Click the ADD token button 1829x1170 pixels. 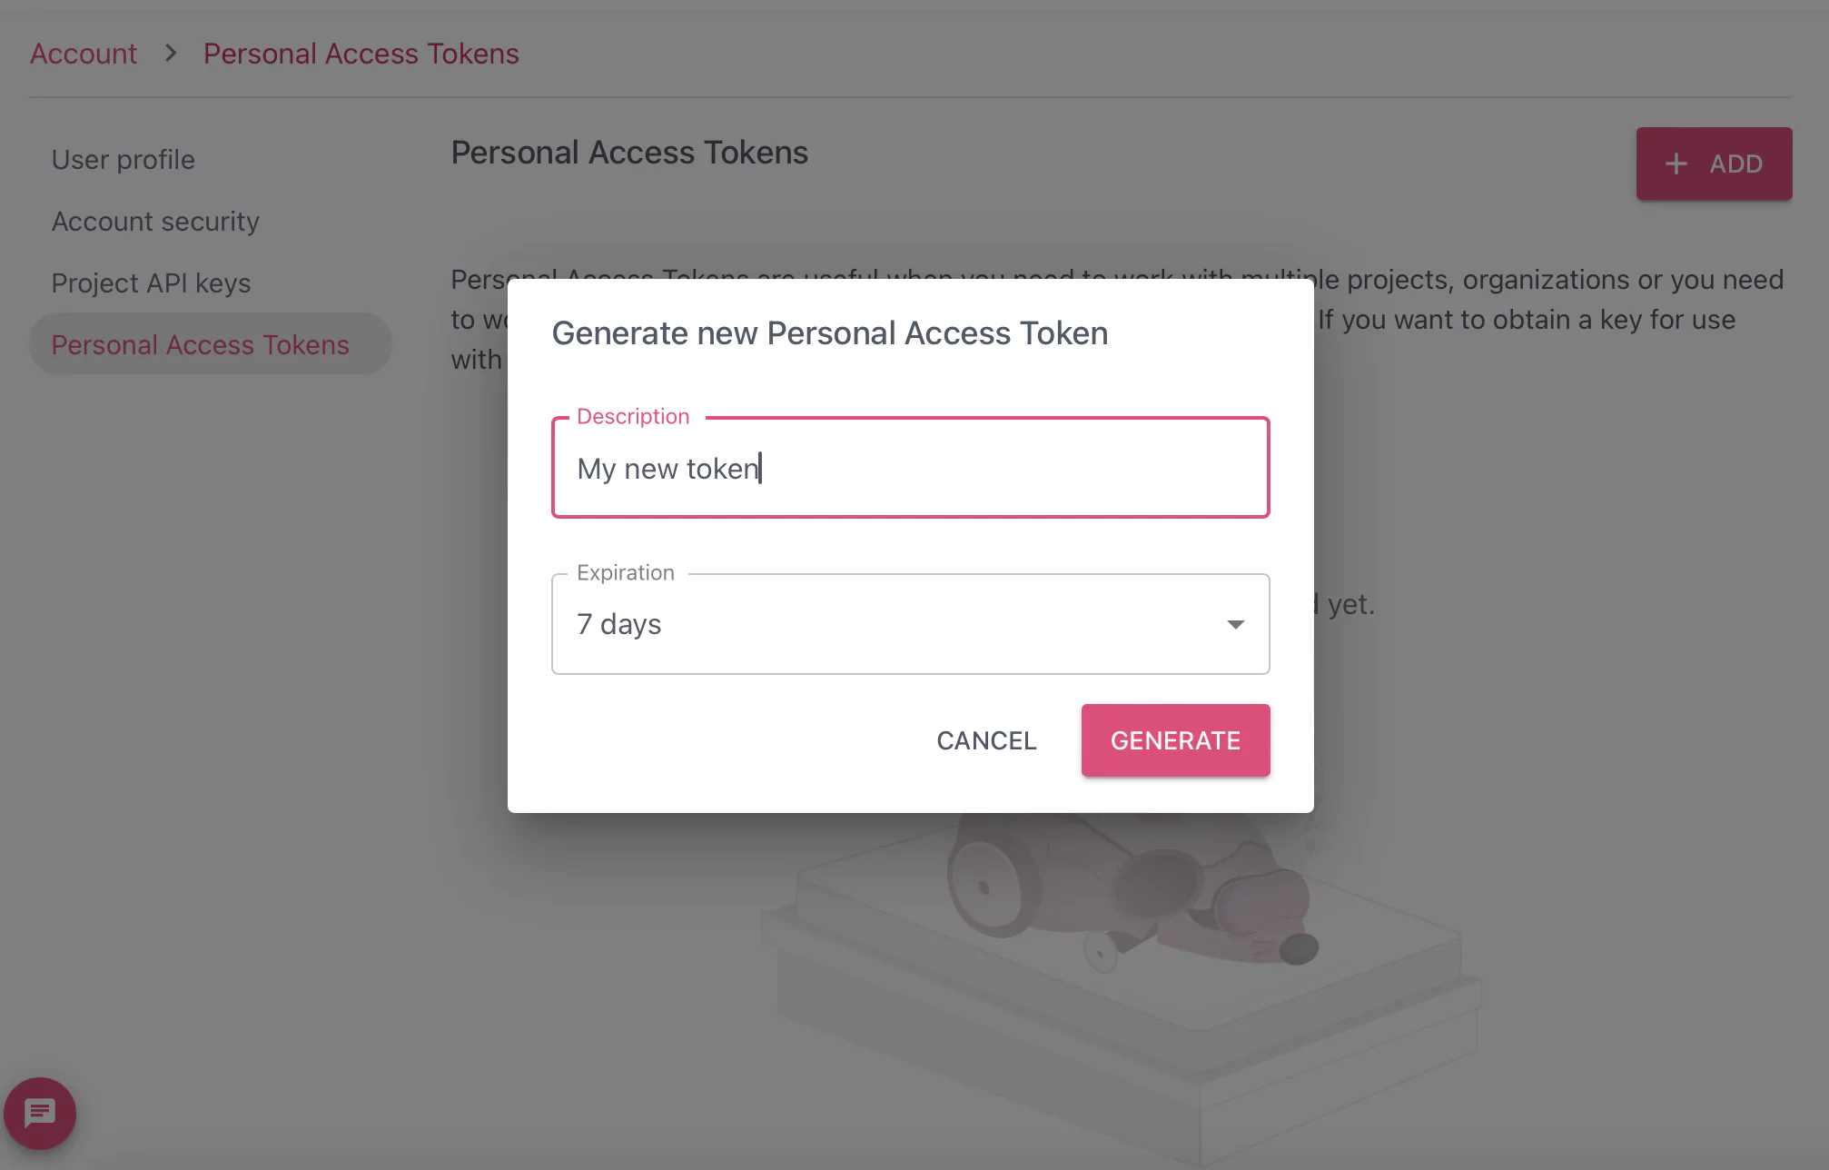click(1714, 164)
